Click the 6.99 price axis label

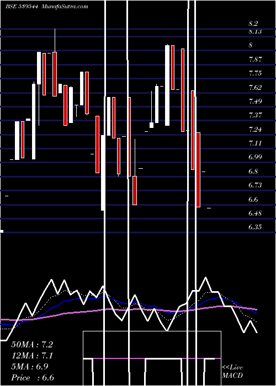[x=255, y=157]
